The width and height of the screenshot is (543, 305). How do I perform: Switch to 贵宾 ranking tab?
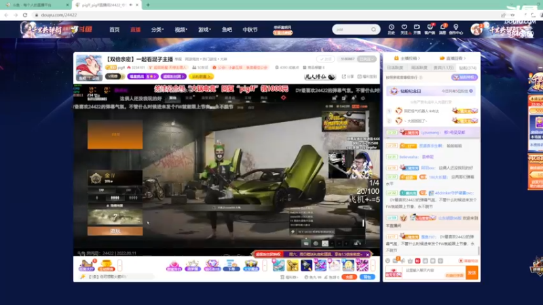(x=443, y=68)
